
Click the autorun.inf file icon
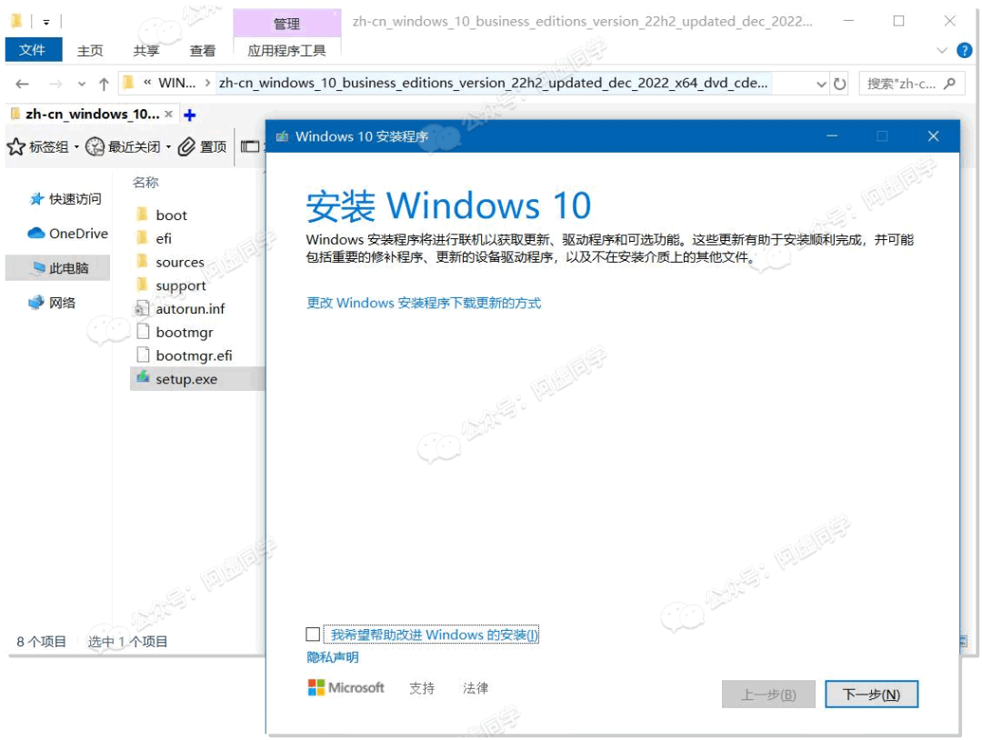tap(142, 308)
